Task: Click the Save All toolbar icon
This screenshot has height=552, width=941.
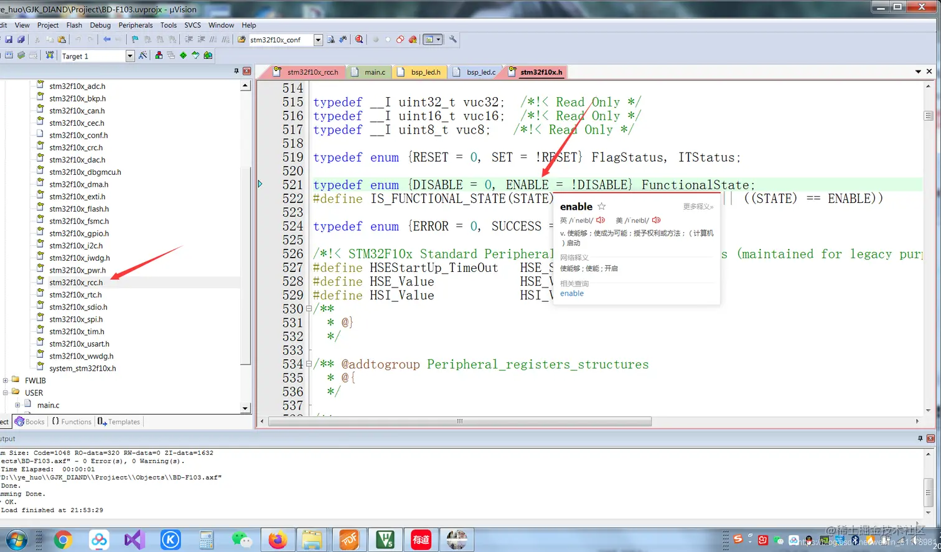Action: [21, 39]
